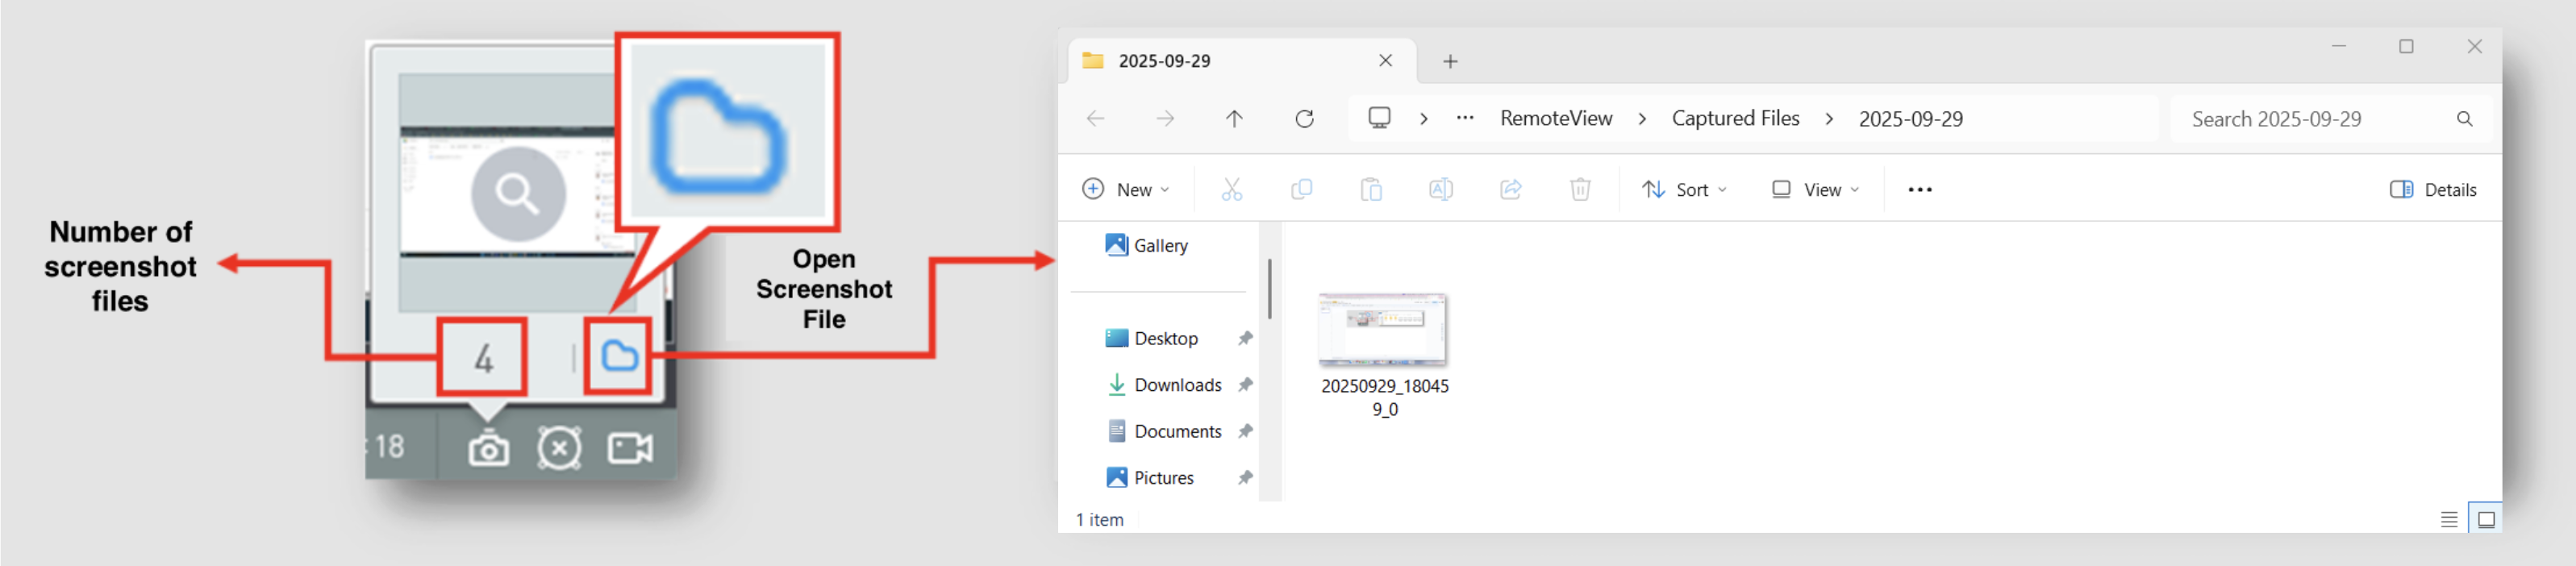Switch to large thumbnails view in status bar
This screenshot has height=566, width=2576.
(x=2486, y=519)
